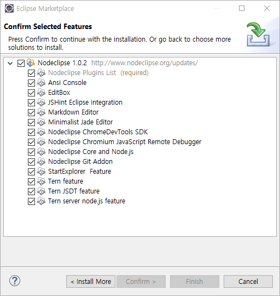This screenshot has height=296, width=280.
Task: Click the feature icon beside Markdown Editor
Action: [x=41, y=112]
